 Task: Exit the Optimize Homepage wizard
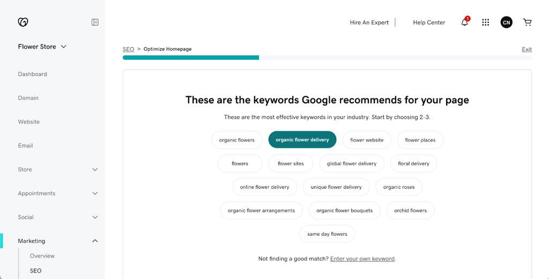pyautogui.click(x=526, y=49)
